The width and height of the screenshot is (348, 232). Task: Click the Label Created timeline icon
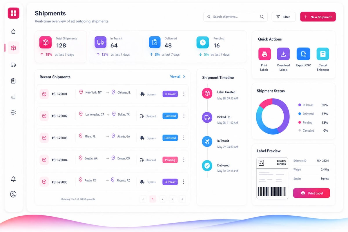tap(207, 93)
